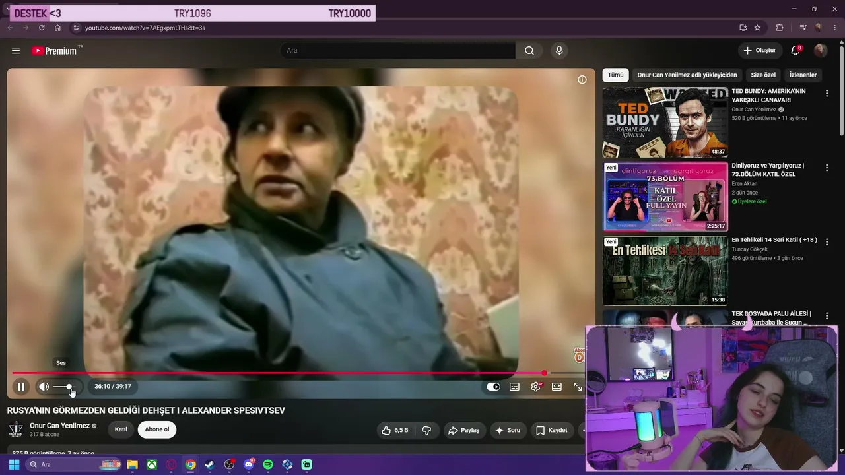The image size is (845, 475).
Task: Open Steam from the taskbar
Action: (210, 464)
